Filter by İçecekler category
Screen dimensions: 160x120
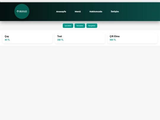pos(68,25)
